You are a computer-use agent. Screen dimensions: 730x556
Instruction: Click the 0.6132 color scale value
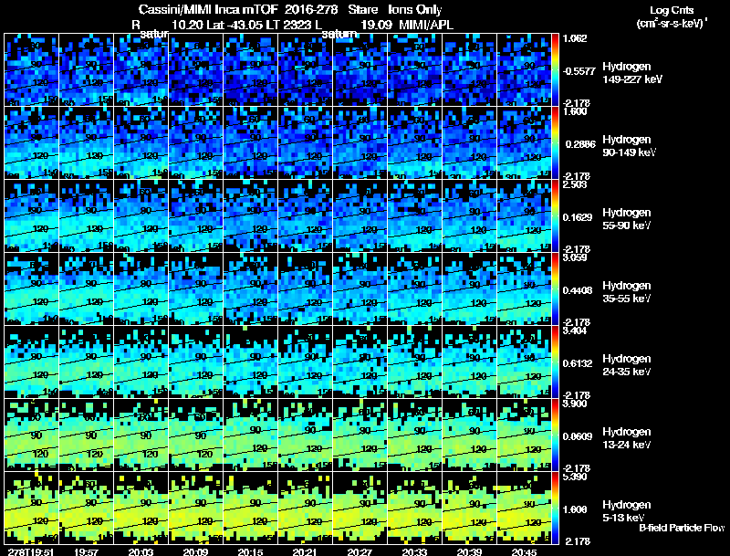[578, 363]
